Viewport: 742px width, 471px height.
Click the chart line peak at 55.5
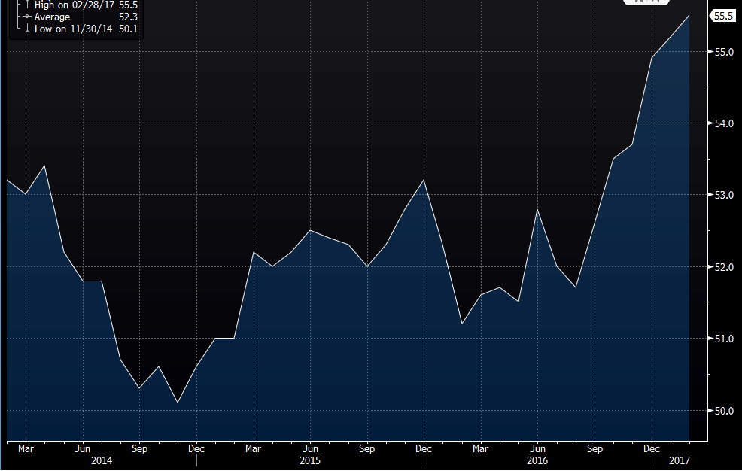coord(689,16)
